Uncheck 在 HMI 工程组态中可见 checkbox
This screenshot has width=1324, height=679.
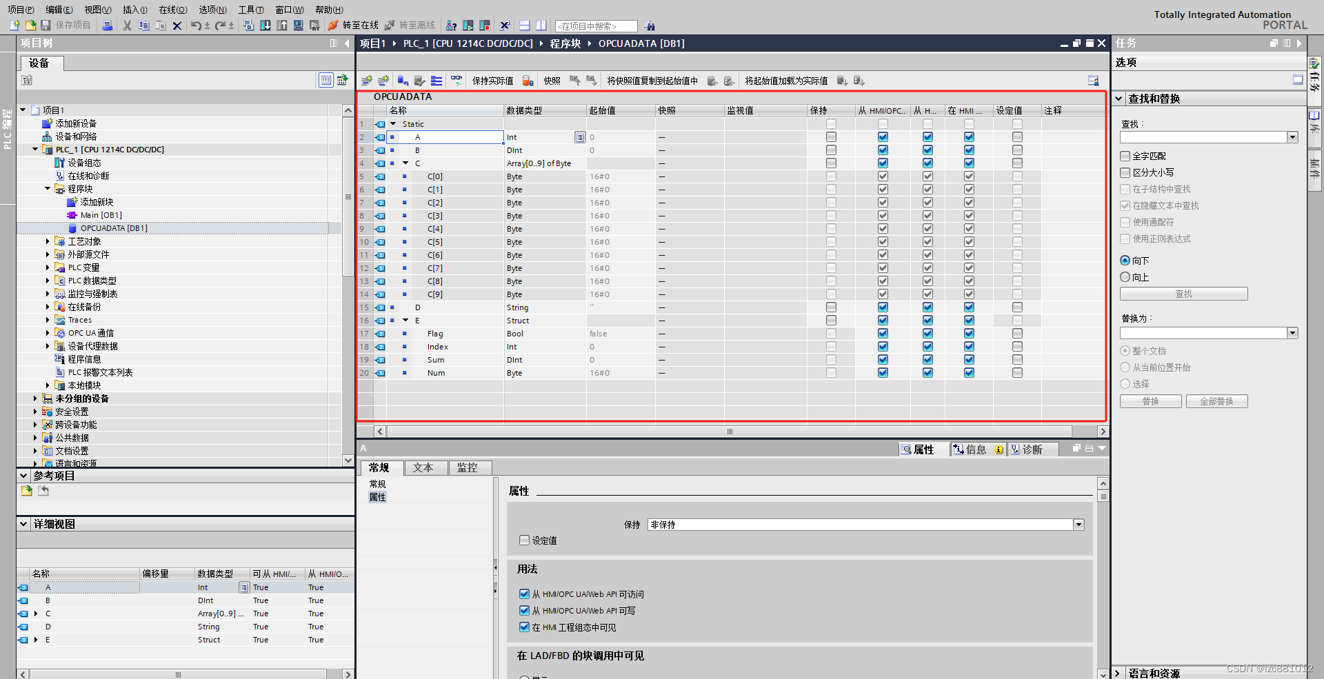click(x=524, y=627)
